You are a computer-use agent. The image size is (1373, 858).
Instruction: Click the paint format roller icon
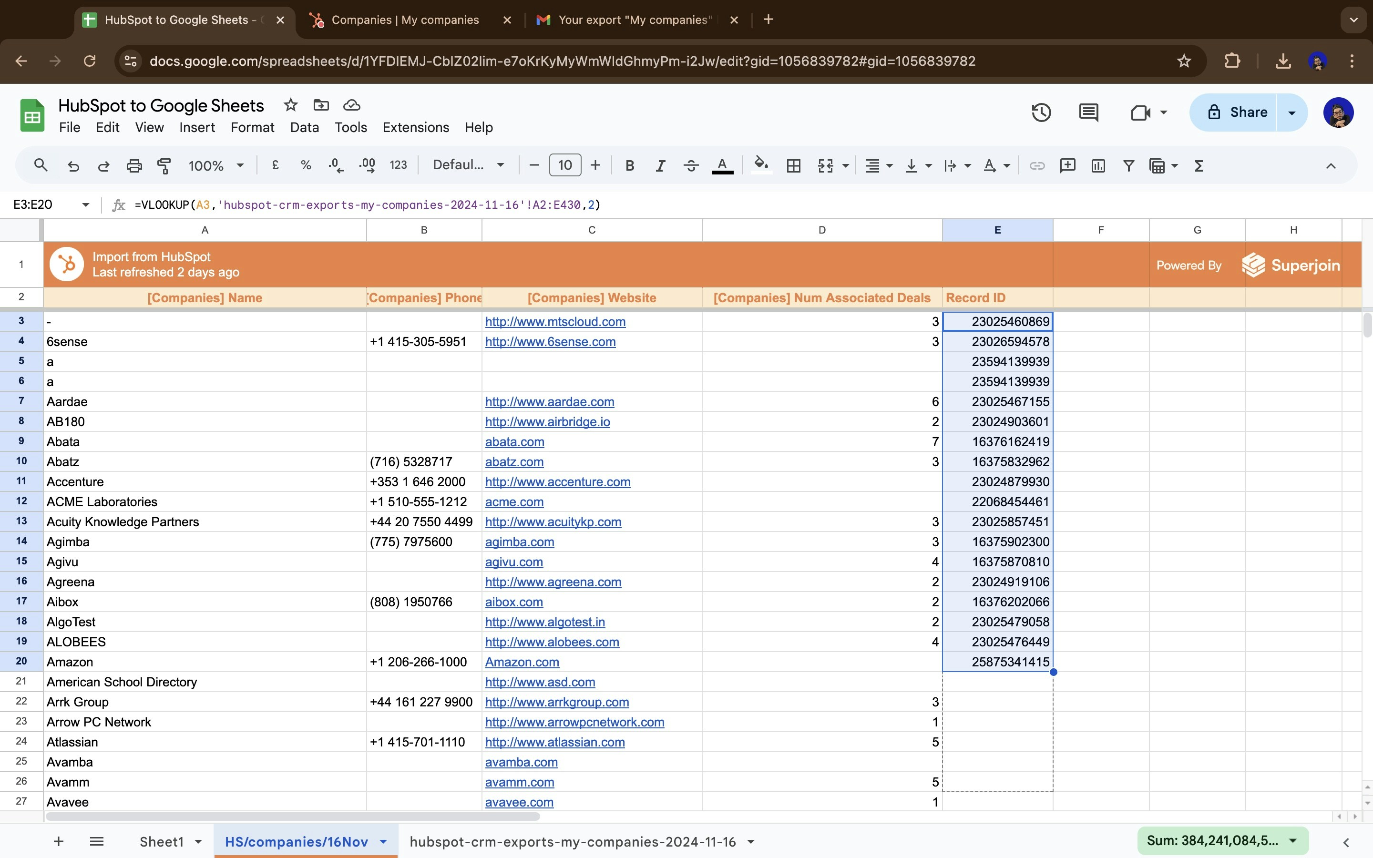pyautogui.click(x=164, y=166)
